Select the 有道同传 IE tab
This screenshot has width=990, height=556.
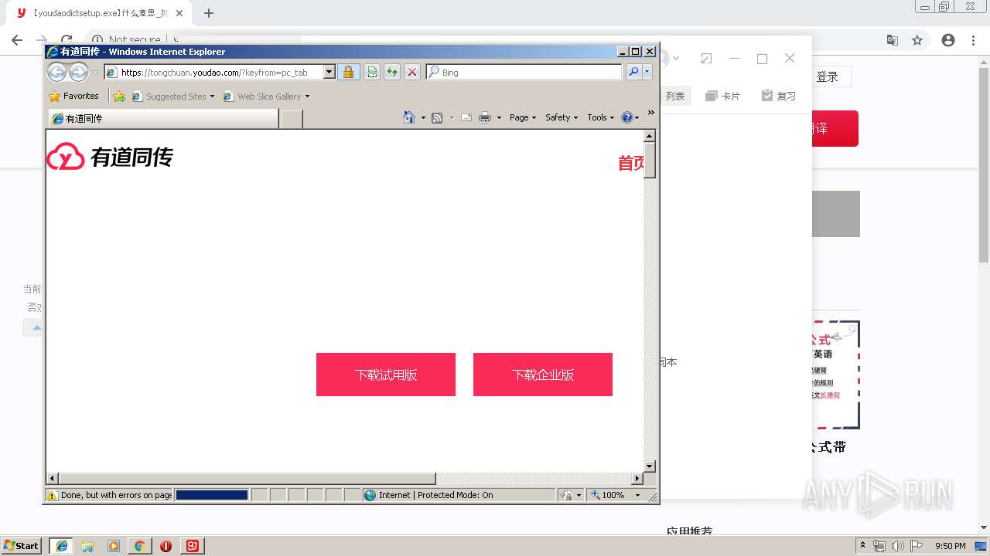[x=163, y=118]
